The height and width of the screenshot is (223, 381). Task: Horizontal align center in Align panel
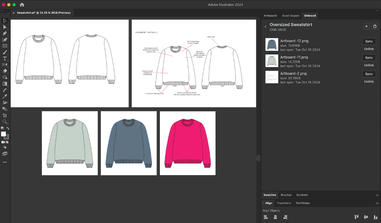coord(275,217)
